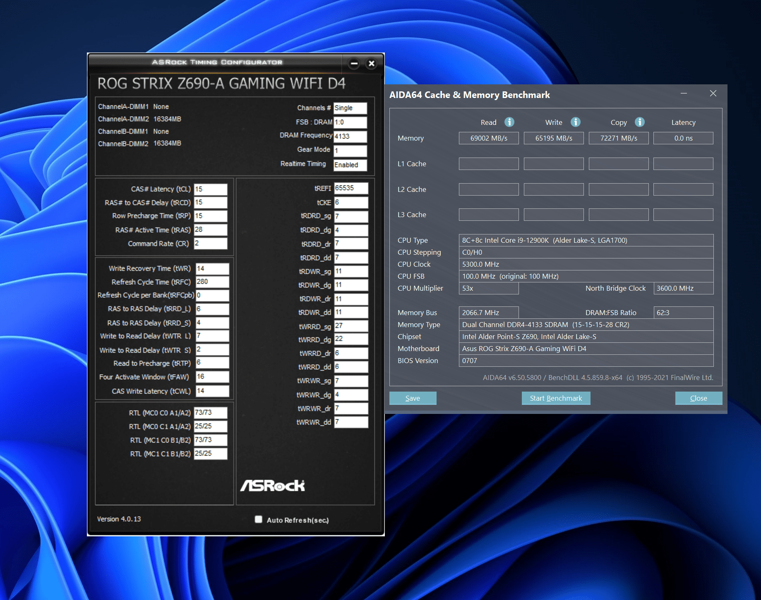Enable the Auto Refresh checkbox
This screenshot has width=761, height=600.
[259, 519]
